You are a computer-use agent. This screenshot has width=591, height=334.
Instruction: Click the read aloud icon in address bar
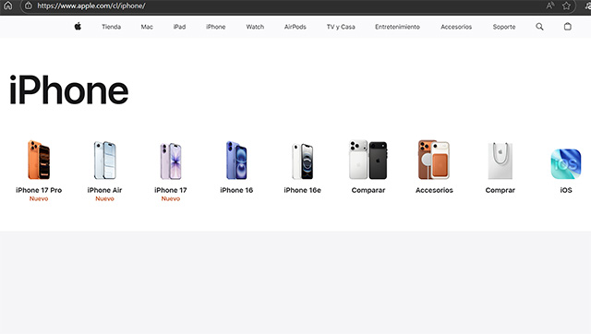point(550,6)
